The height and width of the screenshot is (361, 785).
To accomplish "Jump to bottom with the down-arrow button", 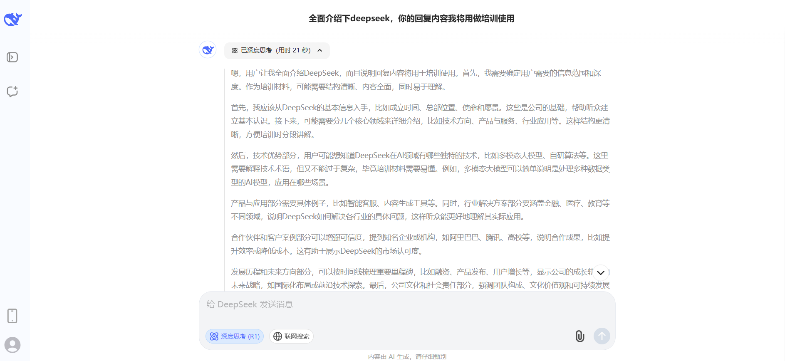I will coord(600,272).
